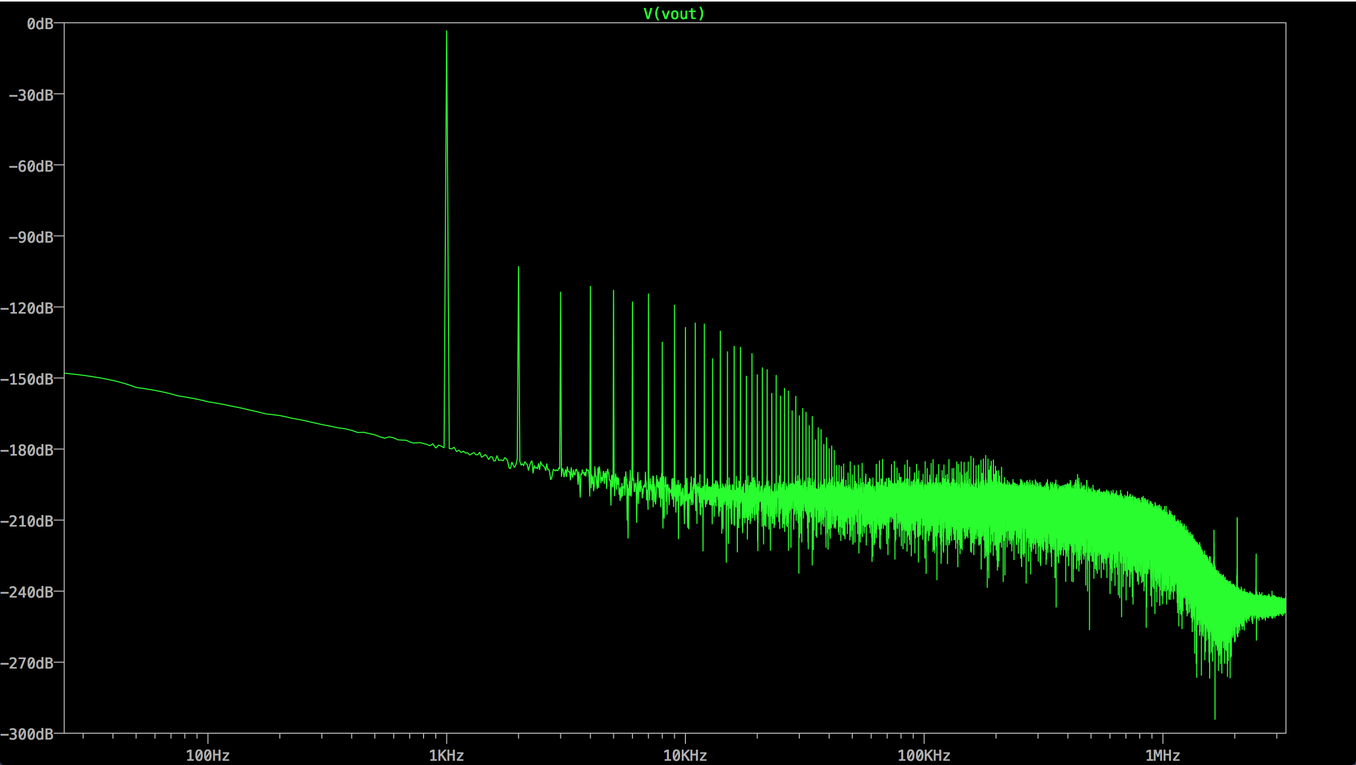Click the -30dB axis label

(x=31, y=95)
